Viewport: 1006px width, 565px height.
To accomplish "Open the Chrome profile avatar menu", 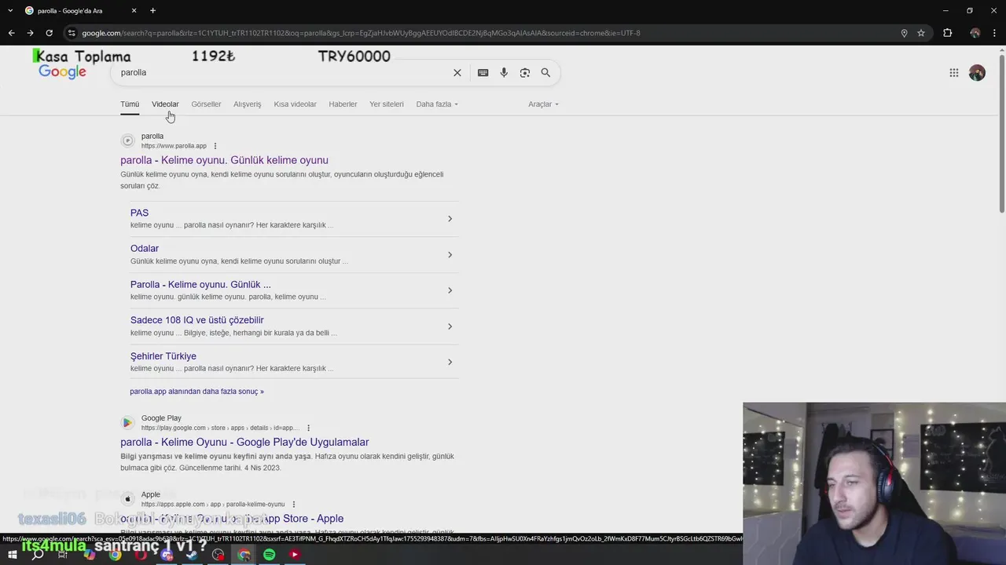I will click(x=975, y=33).
